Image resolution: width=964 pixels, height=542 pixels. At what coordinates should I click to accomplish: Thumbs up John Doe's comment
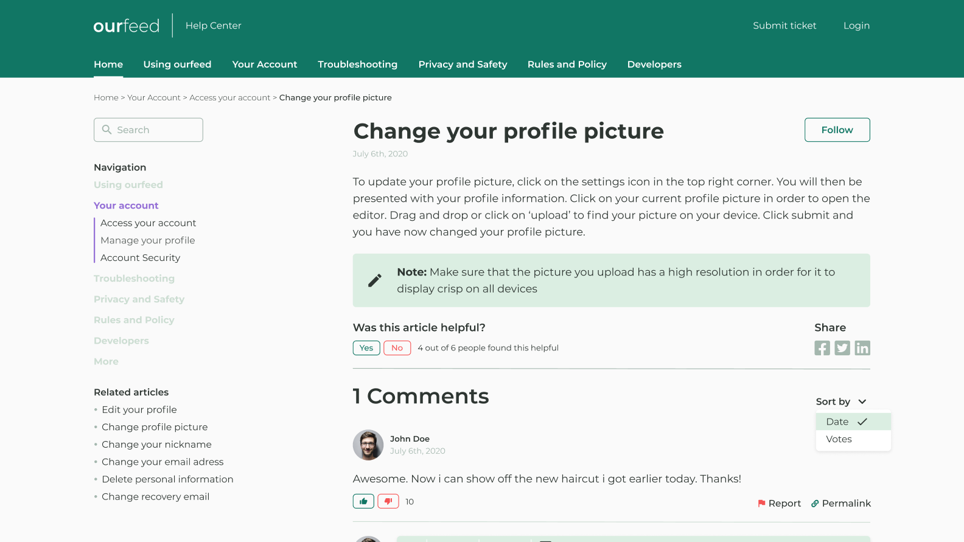[363, 501]
